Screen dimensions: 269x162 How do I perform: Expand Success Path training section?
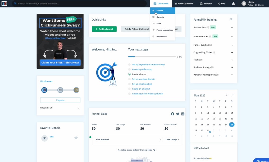click(232, 28)
